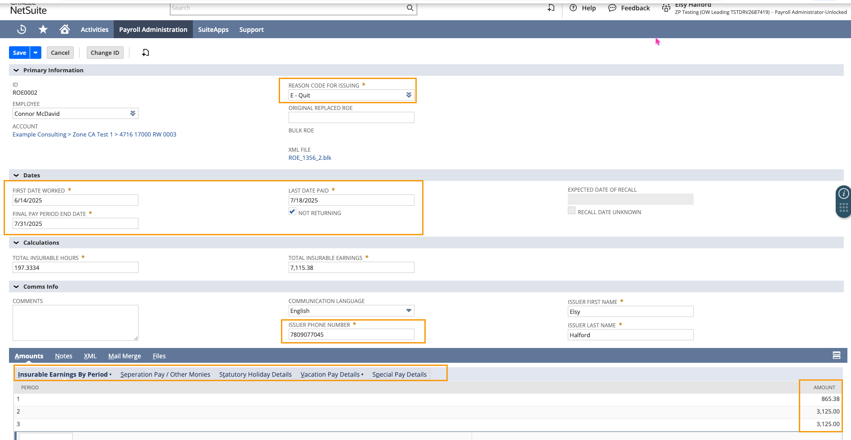The height and width of the screenshot is (440, 851).
Task: Click the NetSuite logo
Action: pos(28,9)
